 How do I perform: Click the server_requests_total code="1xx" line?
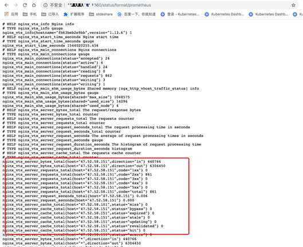(x=75, y=170)
